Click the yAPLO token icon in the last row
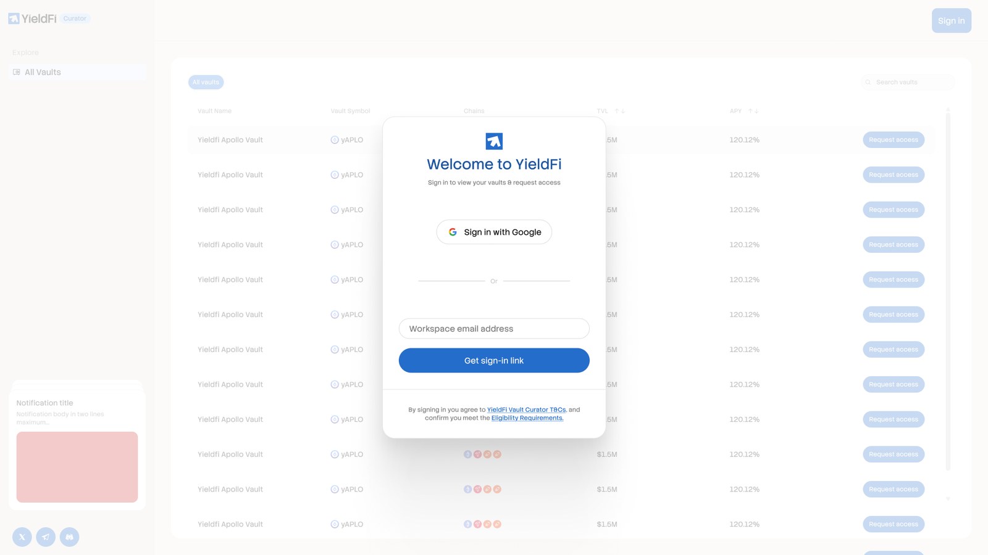Screen dimensions: 988x555 coord(335,524)
